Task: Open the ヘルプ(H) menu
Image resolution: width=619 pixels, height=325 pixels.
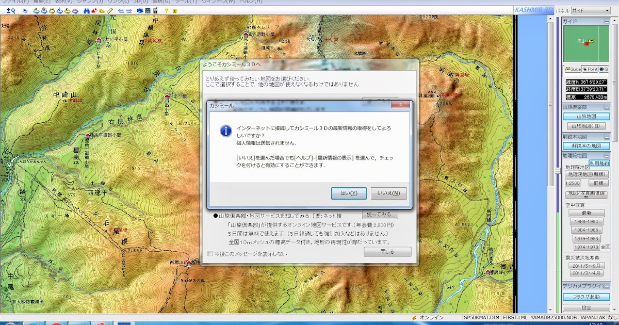Action: tap(252, 2)
